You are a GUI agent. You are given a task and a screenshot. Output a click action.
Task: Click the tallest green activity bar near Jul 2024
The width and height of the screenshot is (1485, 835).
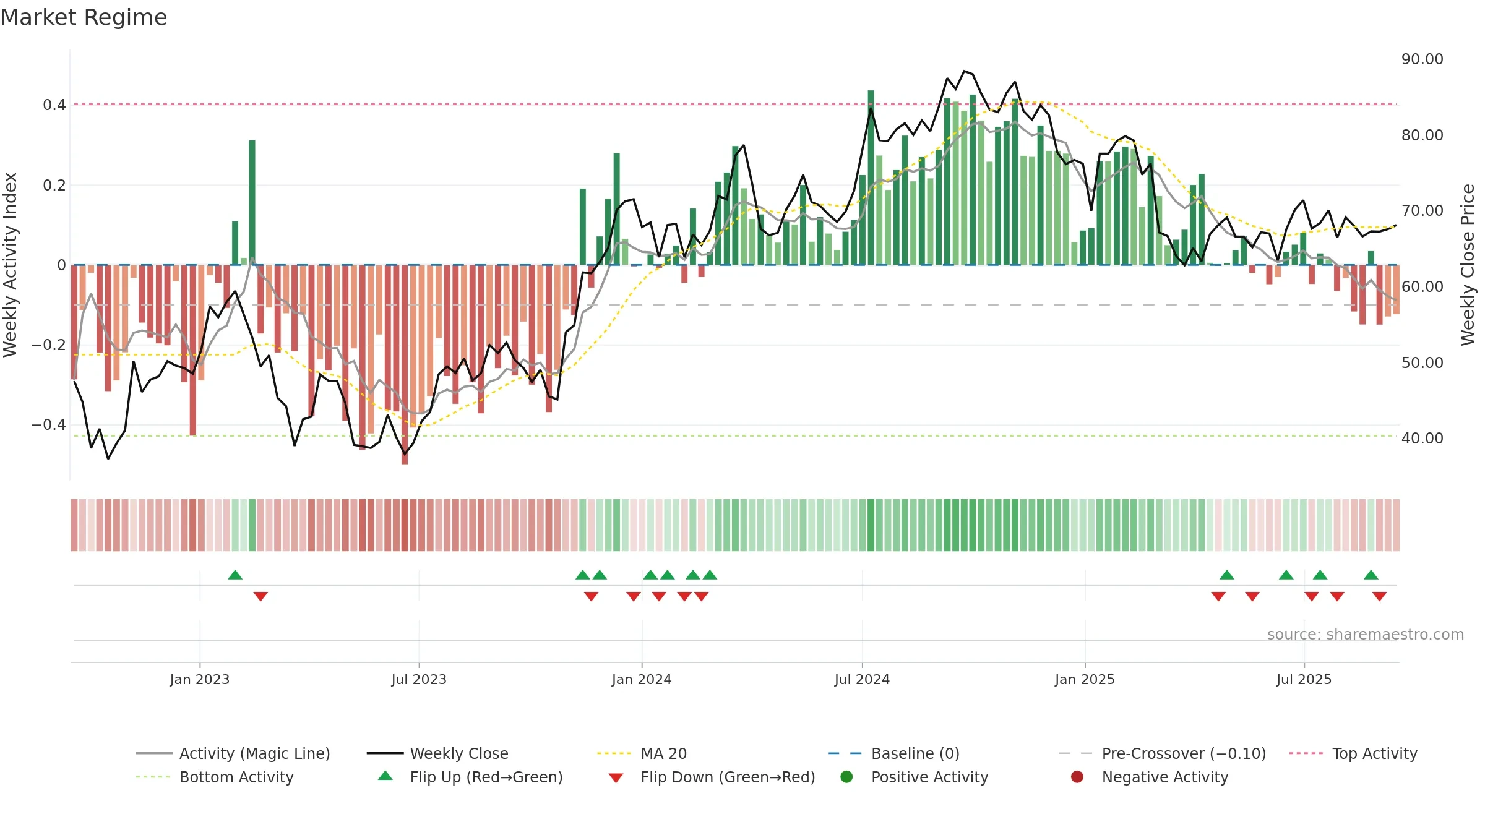pos(871,178)
